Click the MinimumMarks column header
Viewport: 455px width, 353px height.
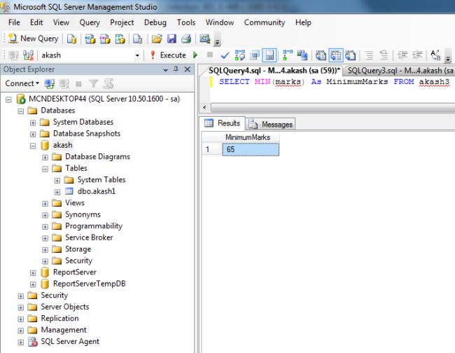point(251,137)
